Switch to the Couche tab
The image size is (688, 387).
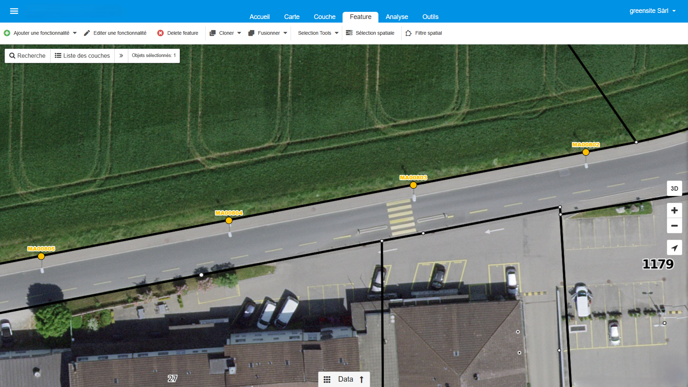coord(324,17)
